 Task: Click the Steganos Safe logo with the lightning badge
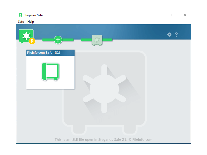click(x=27, y=37)
